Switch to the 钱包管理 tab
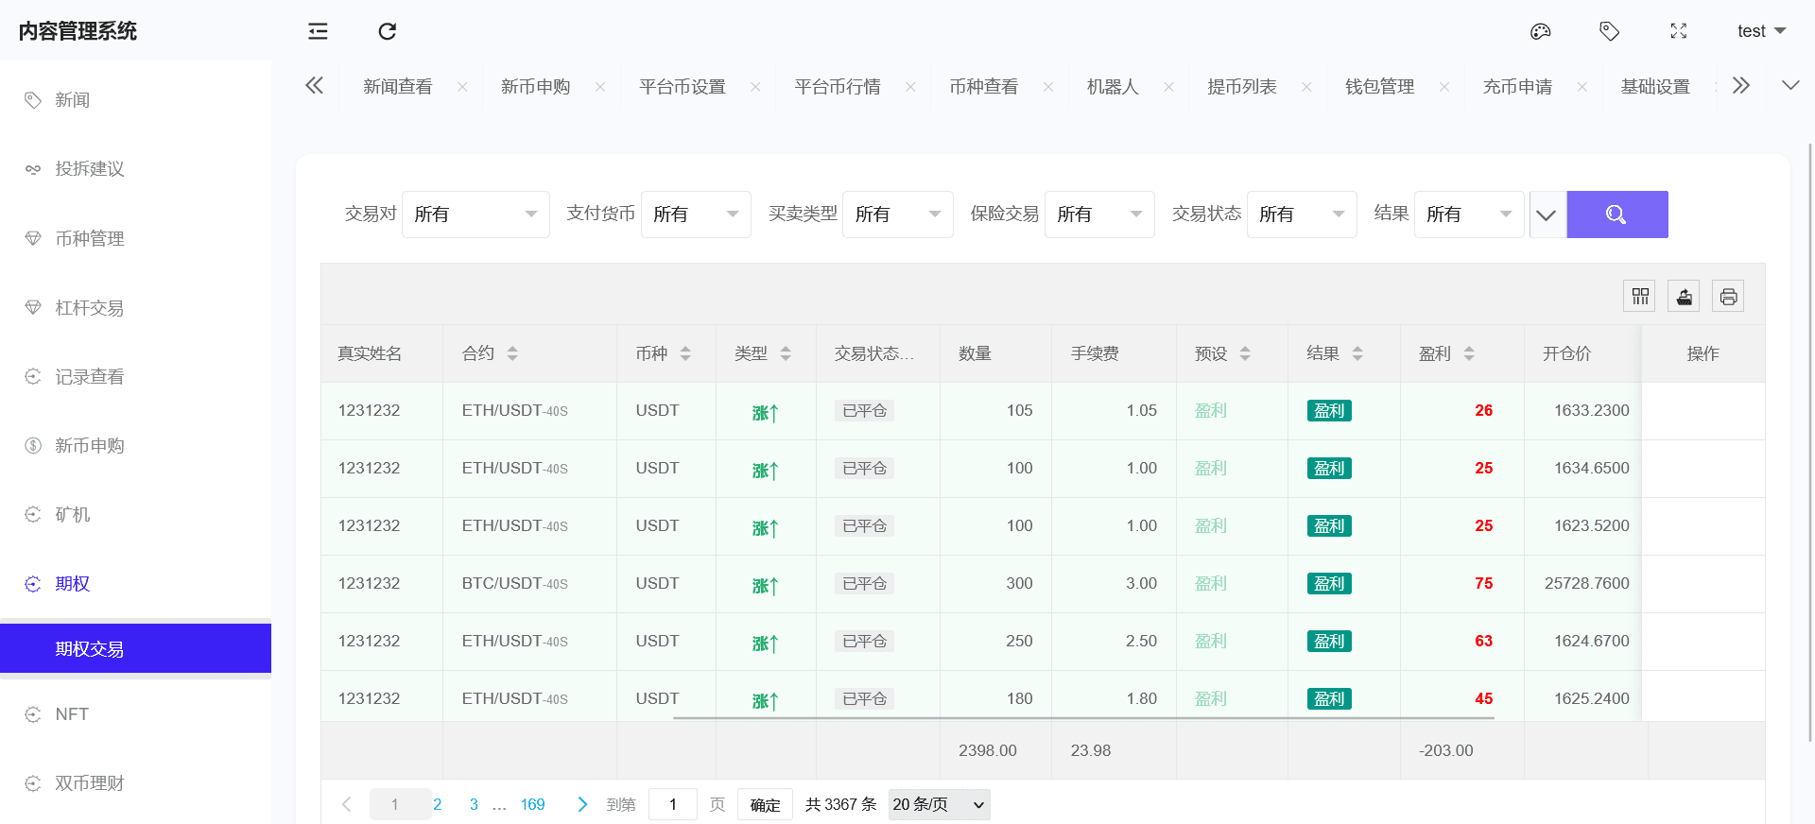Screen dimensions: 1815x824 click(1379, 87)
